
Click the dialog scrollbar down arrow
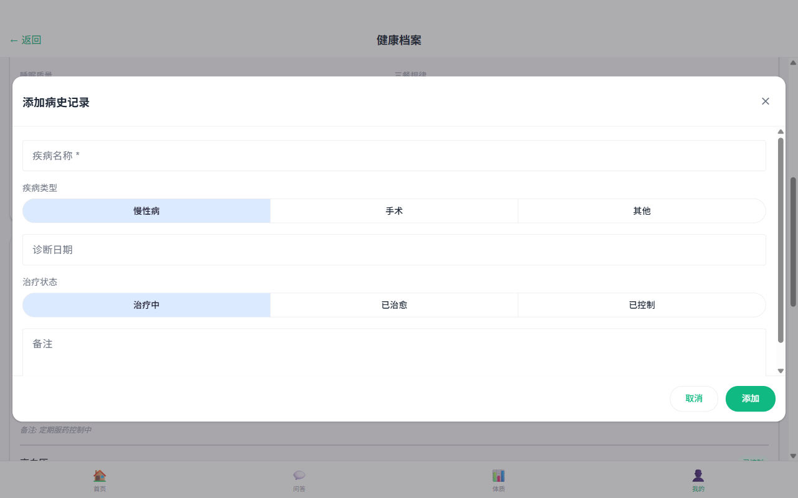point(781,371)
